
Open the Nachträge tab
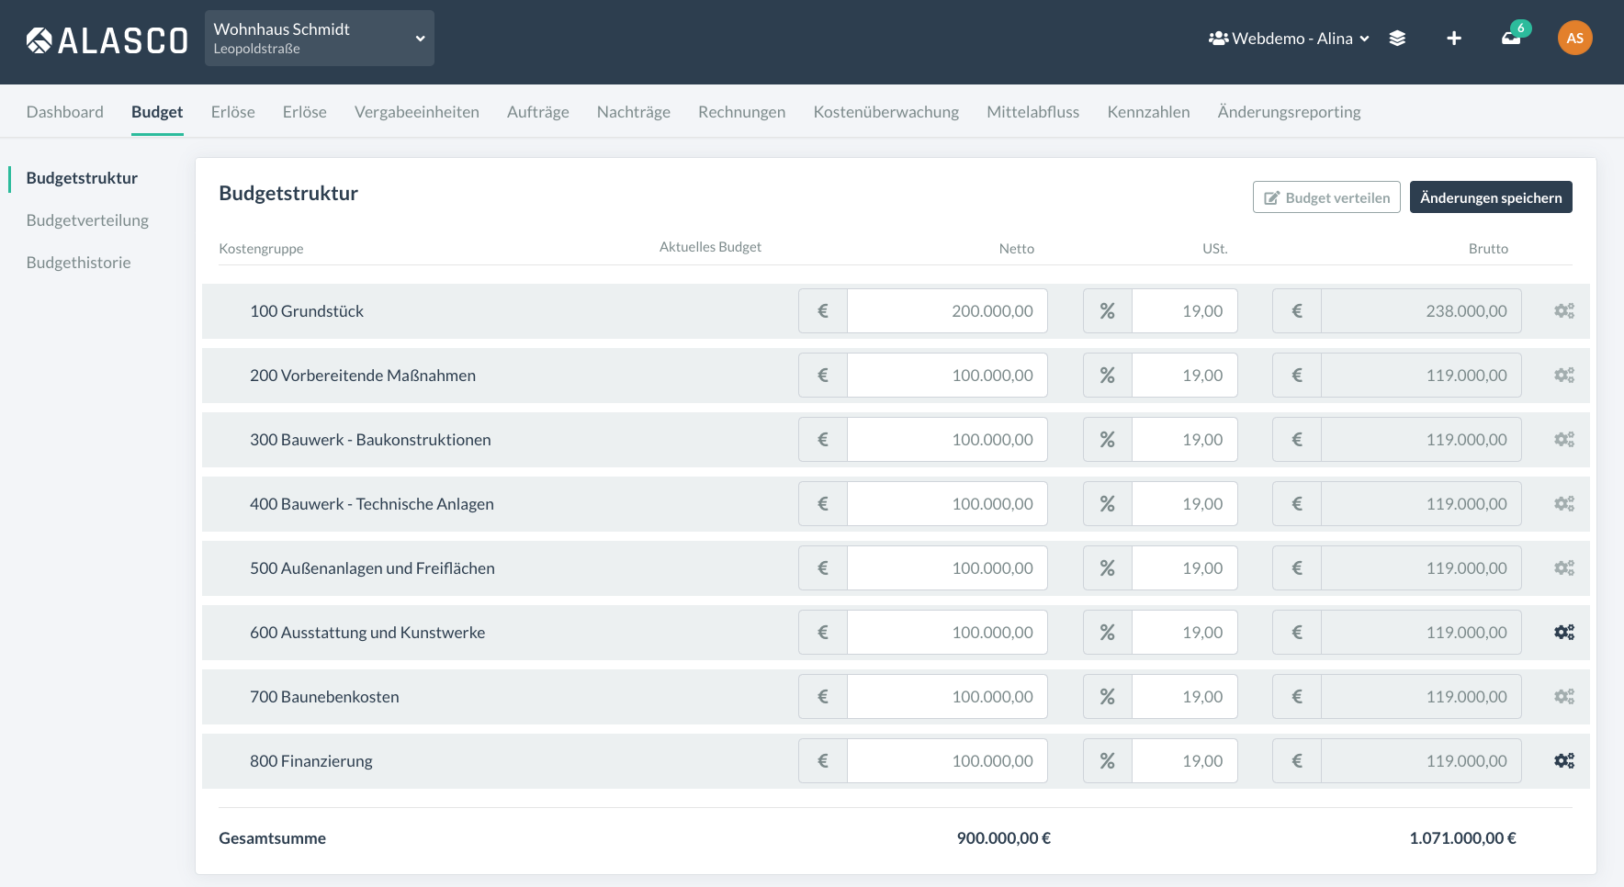pos(634,112)
